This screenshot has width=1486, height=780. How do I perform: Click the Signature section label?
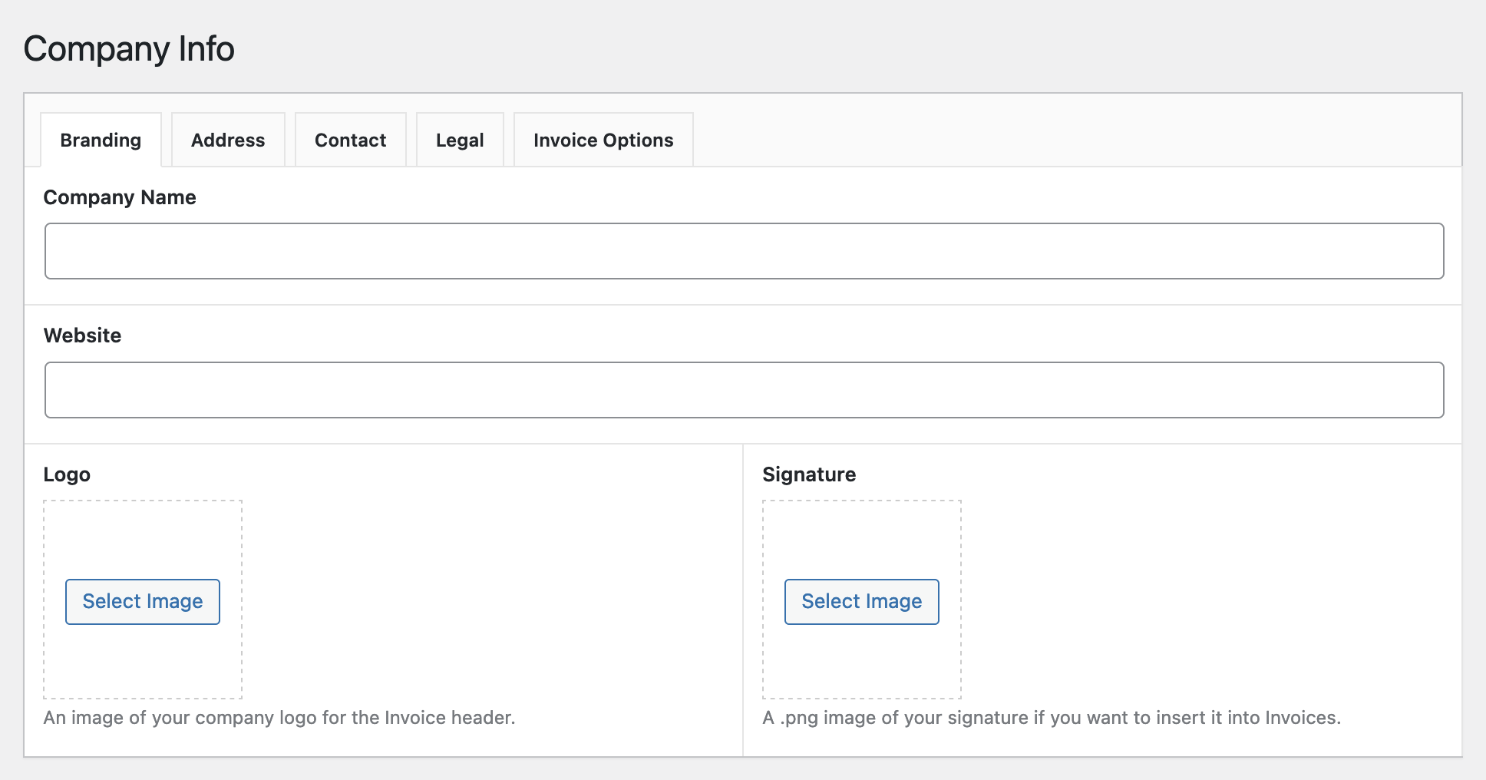pyautogui.click(x=809, y=474)
